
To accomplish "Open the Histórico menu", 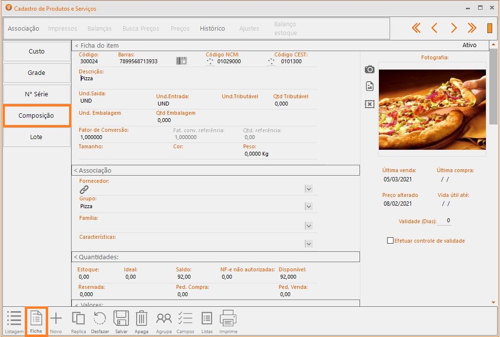I will 213,28.
